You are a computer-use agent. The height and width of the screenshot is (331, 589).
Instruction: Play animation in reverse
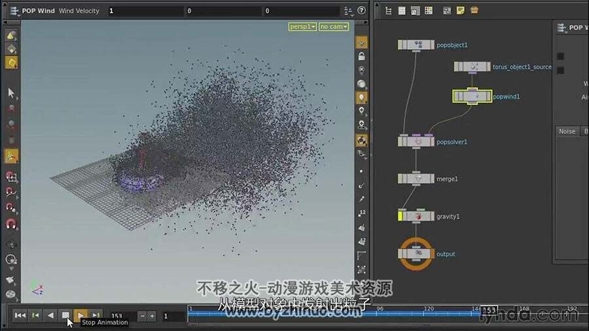tap(50, 315)
